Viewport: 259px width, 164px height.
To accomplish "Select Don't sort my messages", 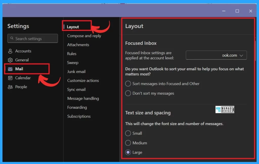I will 128,93.
